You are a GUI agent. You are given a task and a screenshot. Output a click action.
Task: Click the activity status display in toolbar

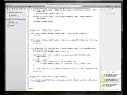pyautogui.click(x=63, y=6)
